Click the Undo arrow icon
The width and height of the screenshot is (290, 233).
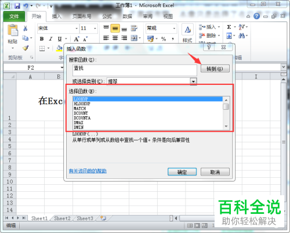(x=26, y=6)
